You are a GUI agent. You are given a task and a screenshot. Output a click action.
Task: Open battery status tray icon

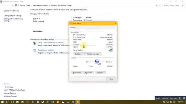(x=164, y=102)
